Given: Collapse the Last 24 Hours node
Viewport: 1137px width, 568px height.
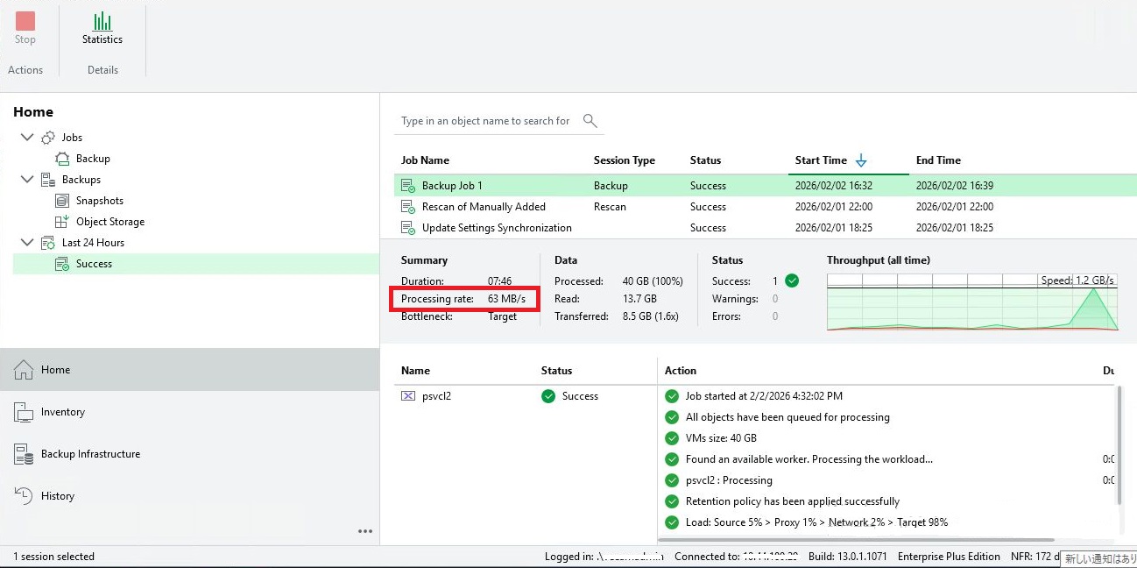Looking at the screenshot, I should pyautogui.click(x=26, y=243).
